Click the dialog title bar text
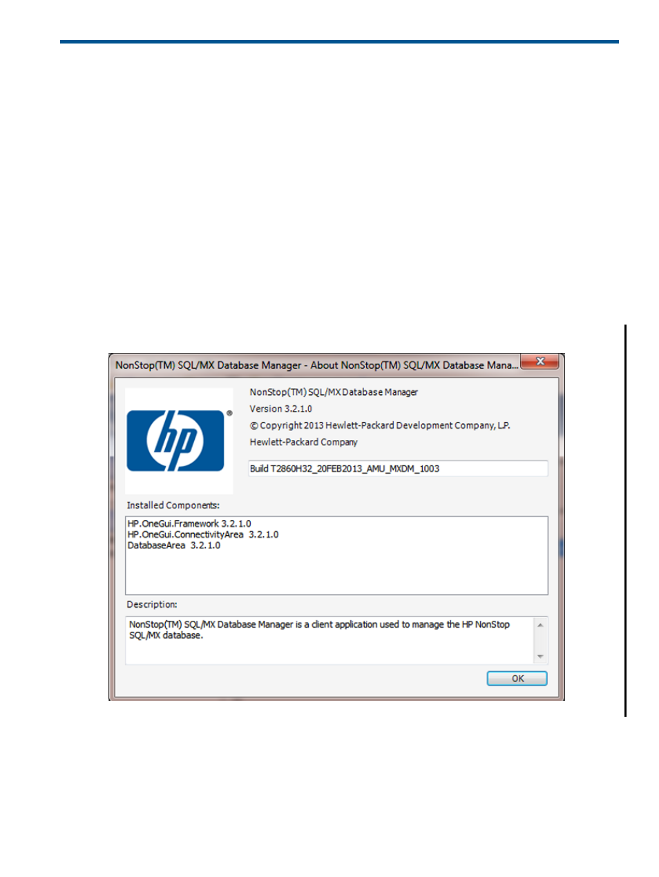 [x=316, y=365]
